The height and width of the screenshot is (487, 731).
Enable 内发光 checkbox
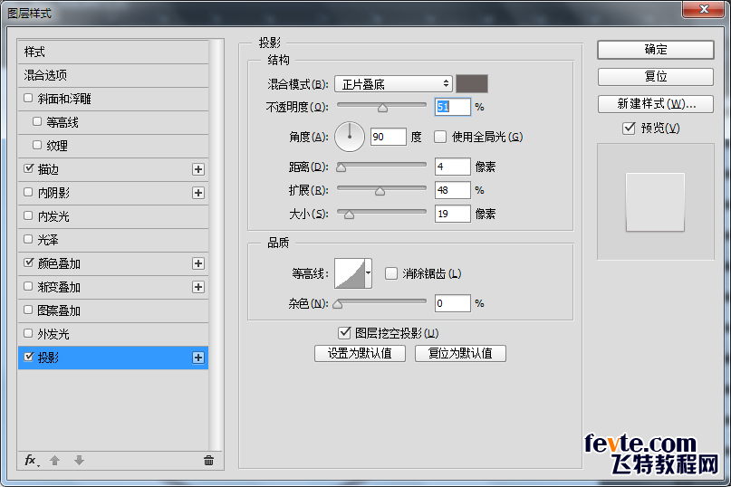[x=28, y=215]
